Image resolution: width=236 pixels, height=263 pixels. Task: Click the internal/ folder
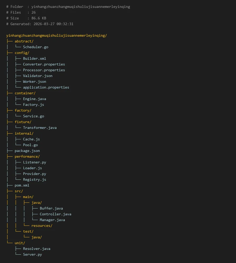click(x=24, y=133)
